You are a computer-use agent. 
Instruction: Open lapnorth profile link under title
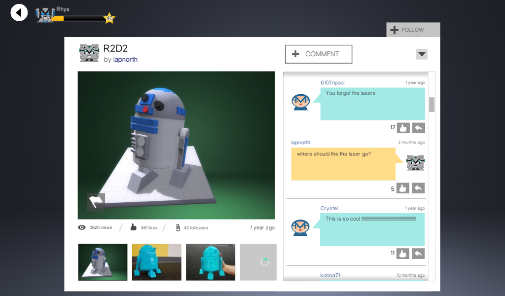coord(125,60)
